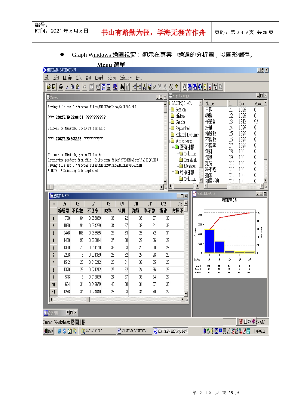Viewport: 297px width, 420px height.
Task: Click the Cut scissors icon
Action: [x=67, y=87]
